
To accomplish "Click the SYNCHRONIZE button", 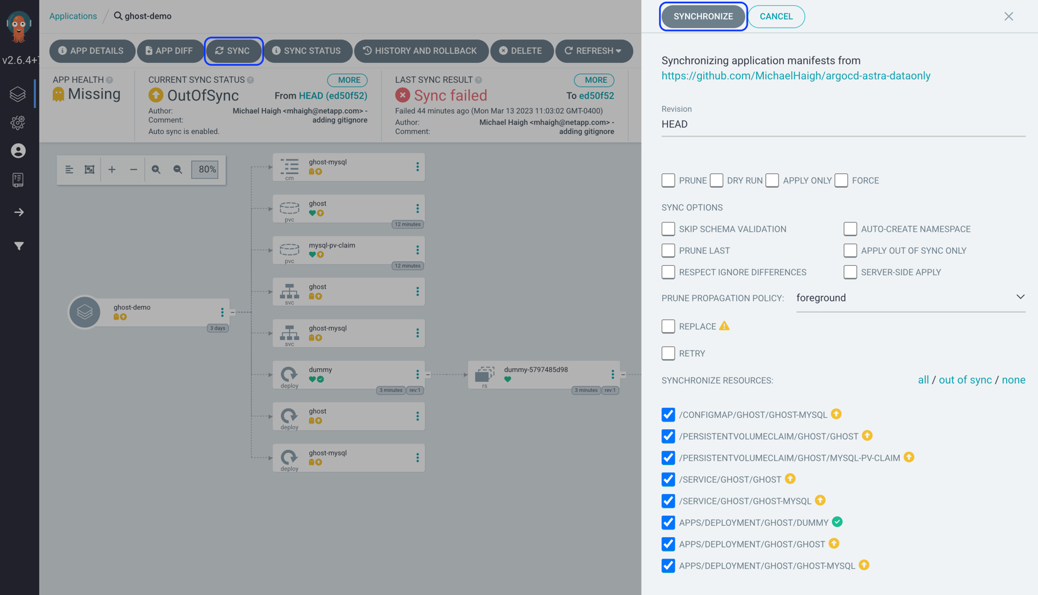I will coord(703,16).
